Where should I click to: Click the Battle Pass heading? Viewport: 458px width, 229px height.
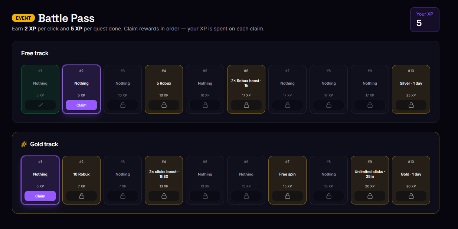[x=66, y=18]
